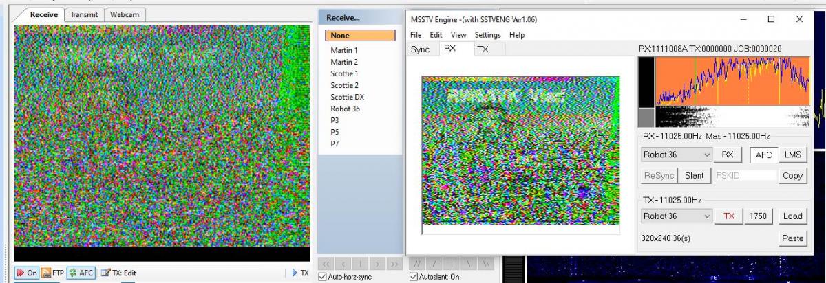Click the double-right sync shift arrow
The image size is (826, 283).
click(x=394, y=264)
